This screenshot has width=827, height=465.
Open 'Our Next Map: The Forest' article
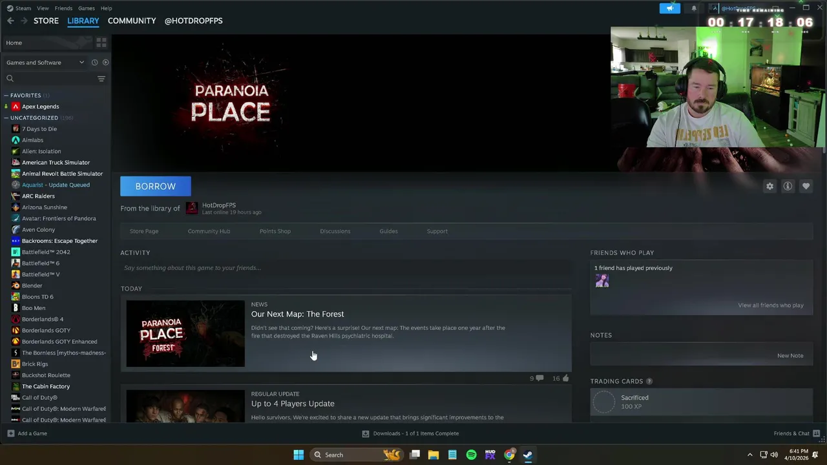298,314
